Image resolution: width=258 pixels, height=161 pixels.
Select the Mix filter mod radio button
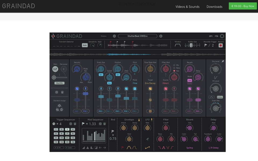pyautogui.click(x=174, y=65)
